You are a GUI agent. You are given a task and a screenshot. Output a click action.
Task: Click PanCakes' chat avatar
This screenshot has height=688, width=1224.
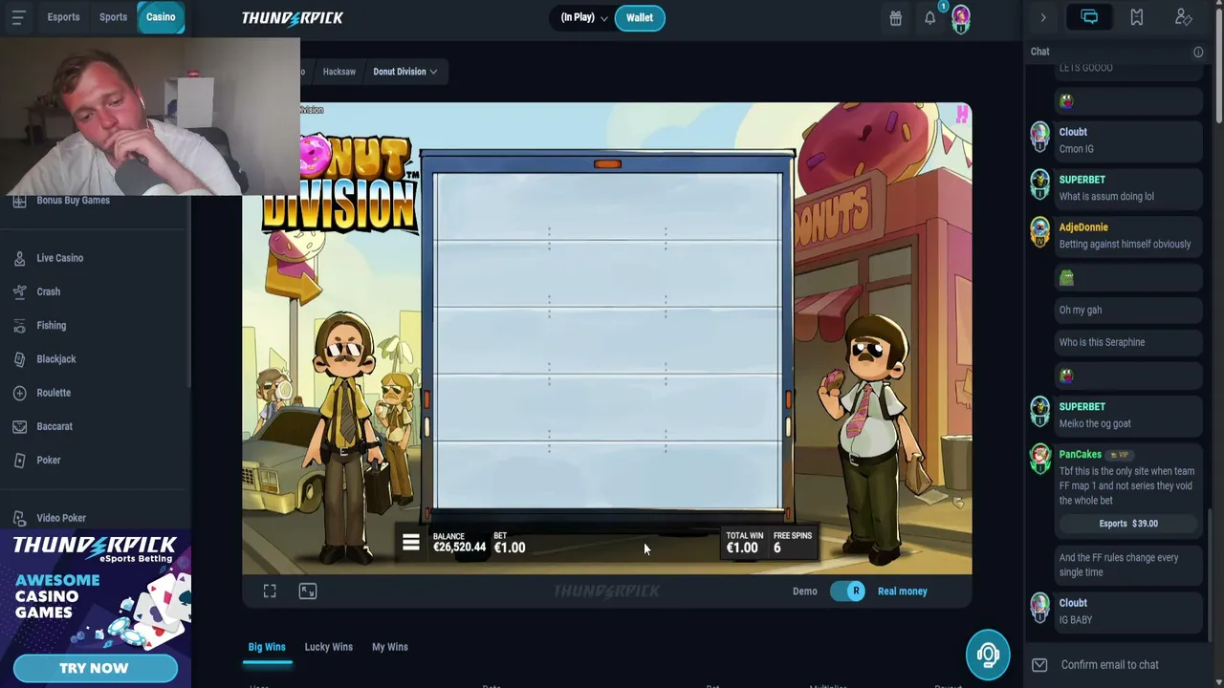[1039, 460]
